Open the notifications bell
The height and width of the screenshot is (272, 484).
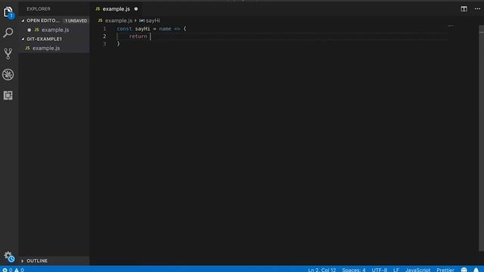click(476, 270)
